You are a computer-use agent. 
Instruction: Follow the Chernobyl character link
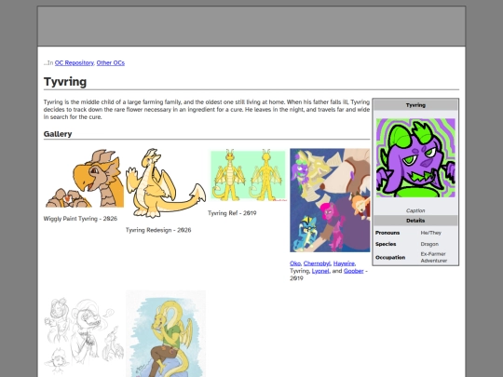pyautogui.click(x=317, y=263)
